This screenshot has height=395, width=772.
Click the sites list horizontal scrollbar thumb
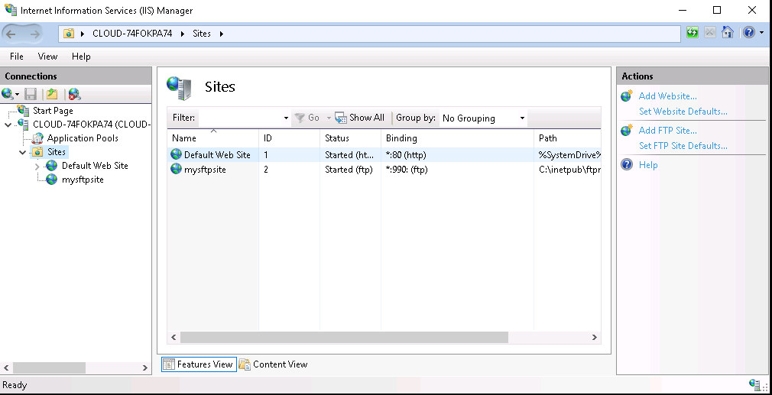[x=344, y=338]
